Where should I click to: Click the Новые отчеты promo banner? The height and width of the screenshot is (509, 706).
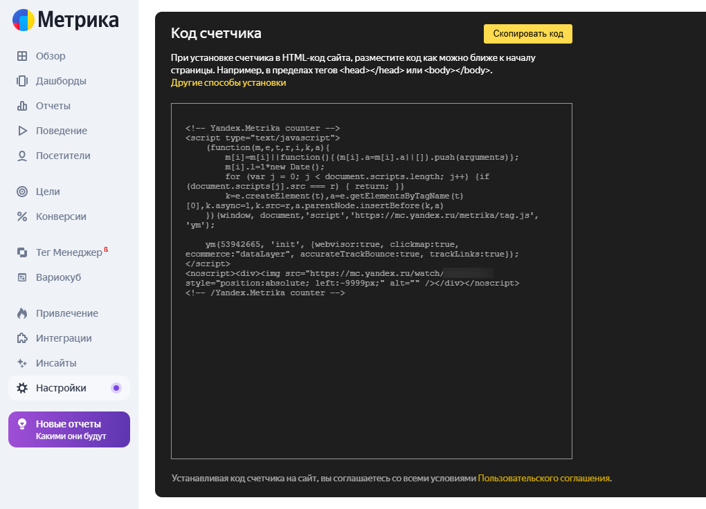69,429
